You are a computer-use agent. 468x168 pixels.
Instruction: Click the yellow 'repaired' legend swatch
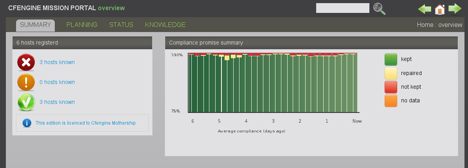click(391, 73)
